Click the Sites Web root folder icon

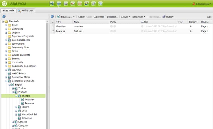coord(6,21)
